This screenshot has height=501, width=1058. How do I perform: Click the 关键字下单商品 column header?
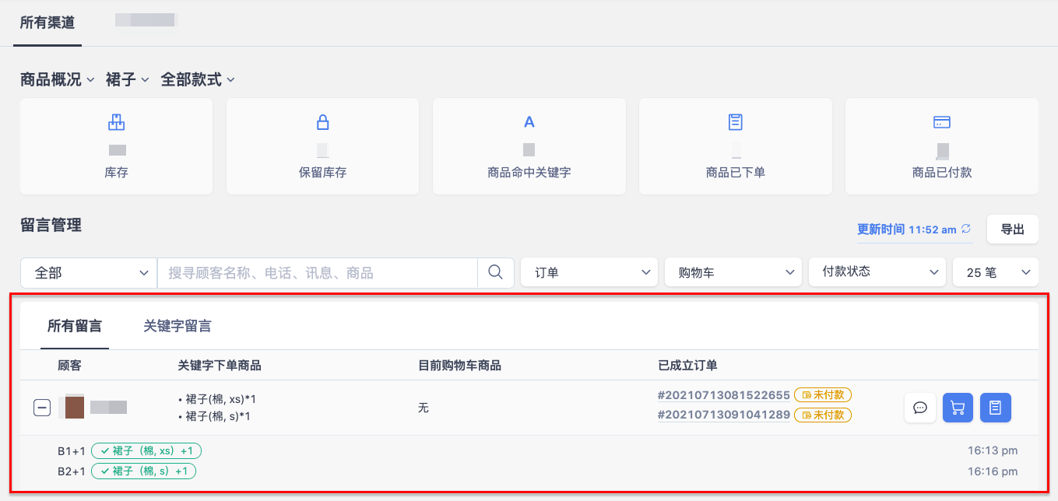220,366
